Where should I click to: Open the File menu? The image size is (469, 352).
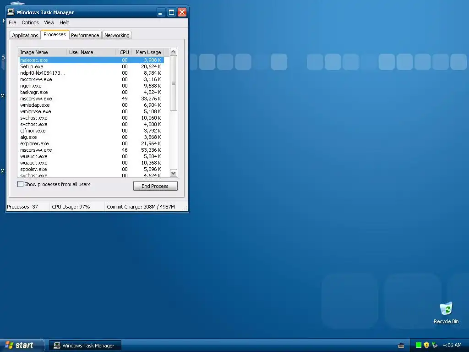(12, 22)
